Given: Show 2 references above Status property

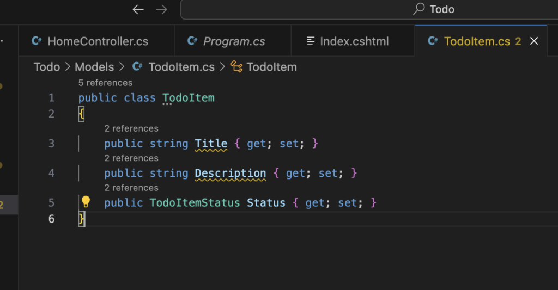Looking at the screenshot, I should 131,188.
